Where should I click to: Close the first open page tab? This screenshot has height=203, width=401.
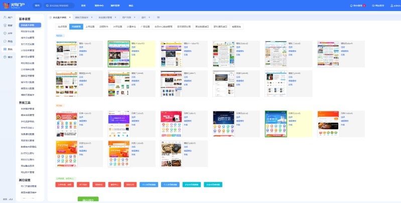pos(70,18)
